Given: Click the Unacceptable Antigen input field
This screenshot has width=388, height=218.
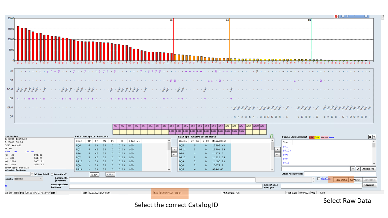Looking at the screenshot, I should coord(166,186).
